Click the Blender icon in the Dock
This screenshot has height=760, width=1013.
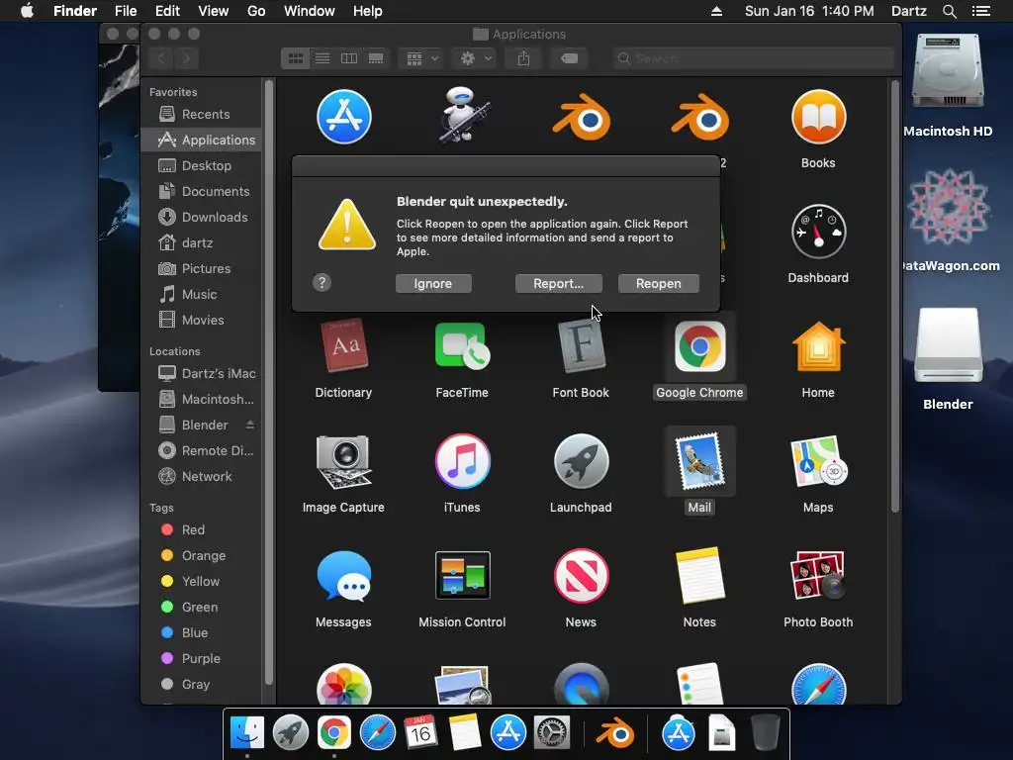point(615,733)
